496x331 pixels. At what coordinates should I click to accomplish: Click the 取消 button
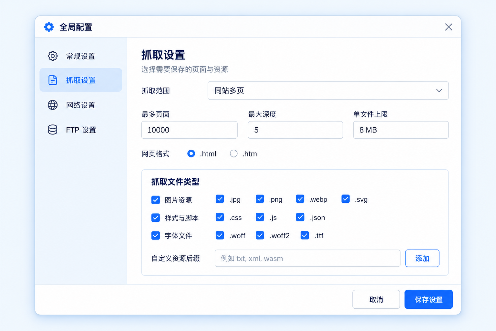click(x=376, y=299)
